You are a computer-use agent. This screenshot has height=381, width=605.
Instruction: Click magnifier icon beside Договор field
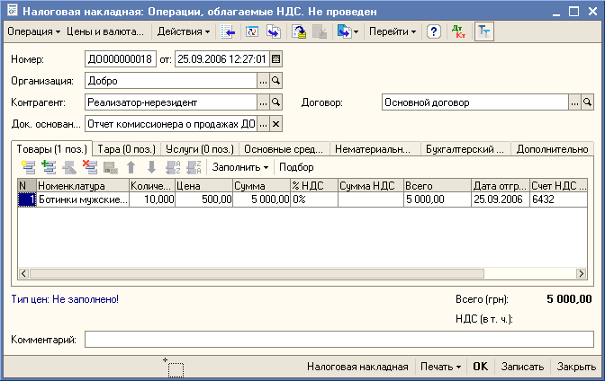(x=587, y=102)
